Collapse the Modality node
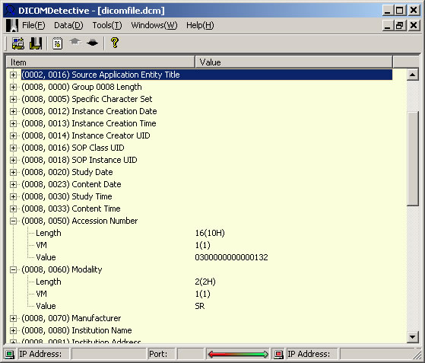The height and width of the screenshot is (363, 425). [x=13, y=269]
